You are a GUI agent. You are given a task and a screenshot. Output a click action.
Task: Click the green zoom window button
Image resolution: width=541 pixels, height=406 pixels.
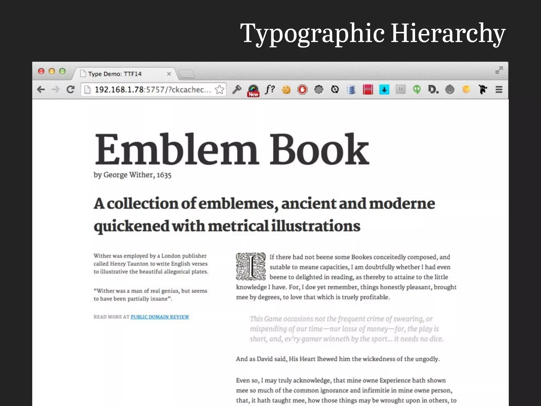(x=62, y=71)
